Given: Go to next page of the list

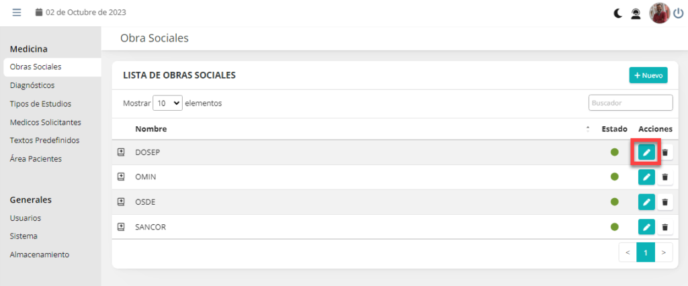Looking at the screenshot, I should [663, 252].
